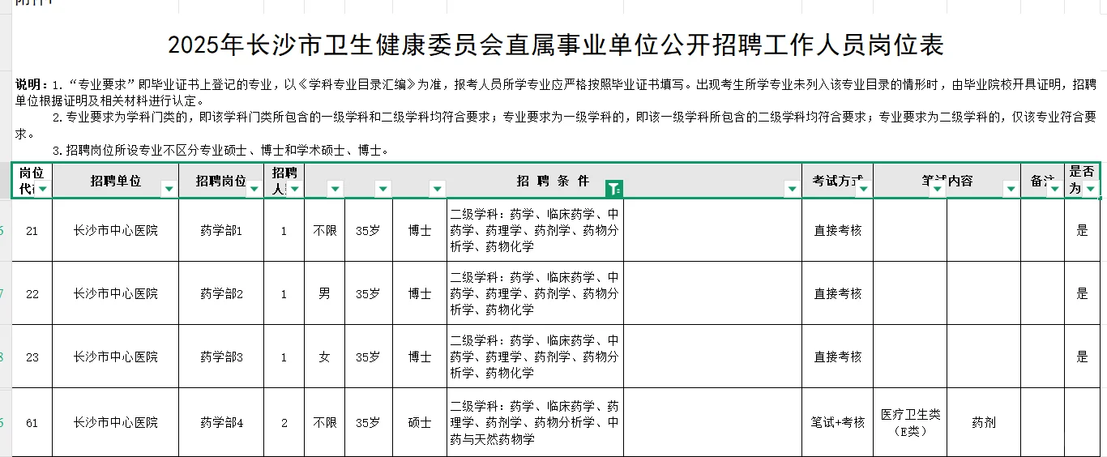Image resolution: width=1107 pixels, height=457 pixels.
Task: Select the 药学部4 cell
Action: [x=221, y=422]
